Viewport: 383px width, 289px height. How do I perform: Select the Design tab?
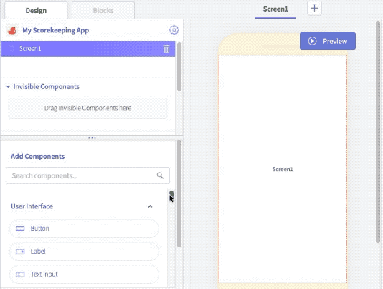pyautogui.click(x=36, y=10)
